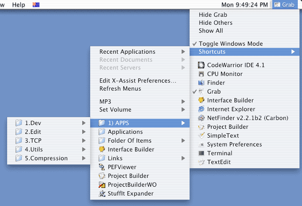The height and width of the screenshot is (206, 302).
Task: Choose Hide Others from the Grab menu
Action: (215, 23)
